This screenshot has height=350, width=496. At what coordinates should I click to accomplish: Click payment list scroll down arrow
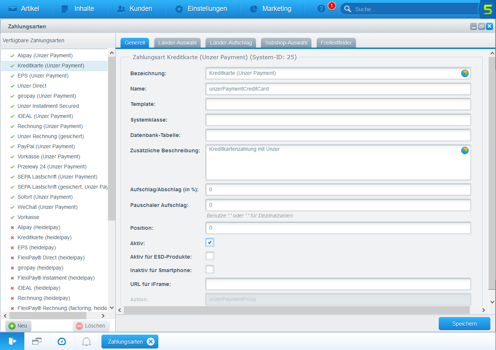click(x=112, y=308)
